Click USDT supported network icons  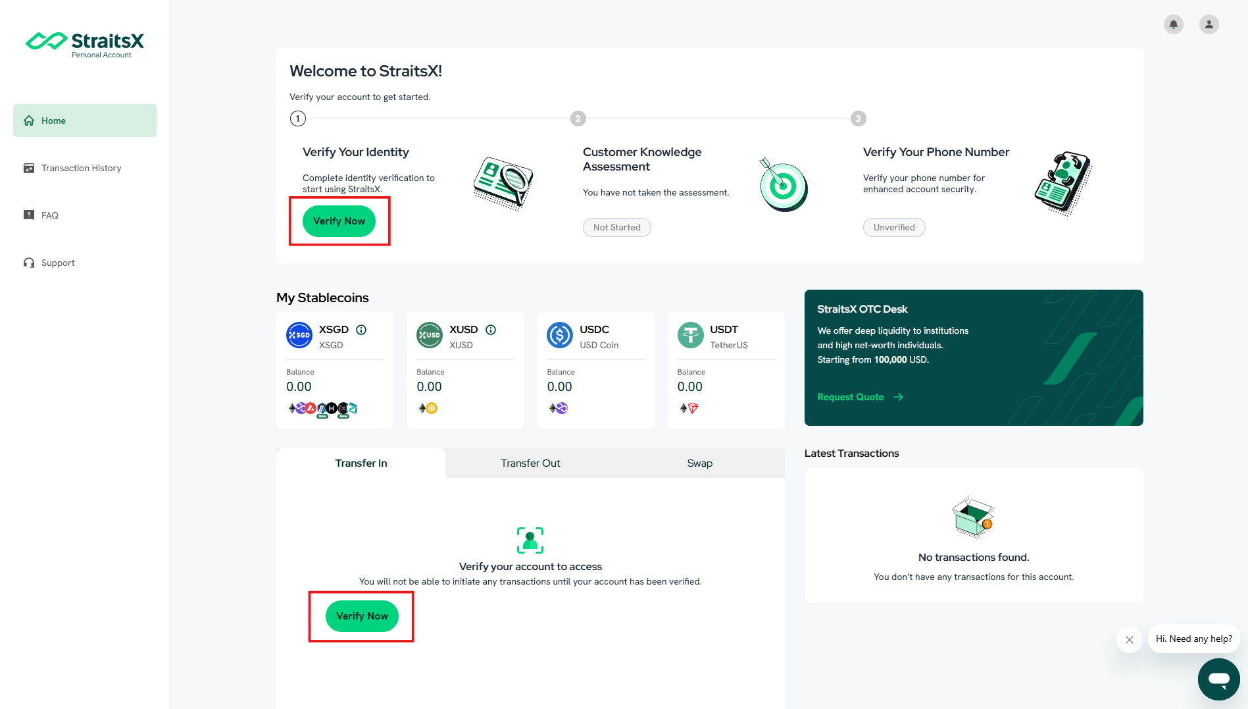click(689, 408)
